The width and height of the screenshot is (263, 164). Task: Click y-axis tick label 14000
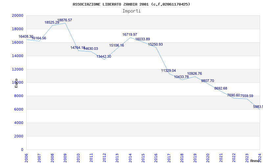coord(18,56)
